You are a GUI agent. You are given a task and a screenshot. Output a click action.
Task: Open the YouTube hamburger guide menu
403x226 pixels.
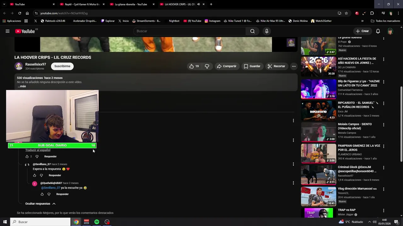click(x=8, y=31)
